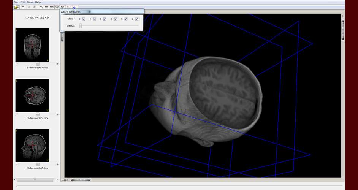This screenshot has height=190, width=358.
Task: Uncheck cut plane 1 checkbox
Action: click(x=84, y=19)
